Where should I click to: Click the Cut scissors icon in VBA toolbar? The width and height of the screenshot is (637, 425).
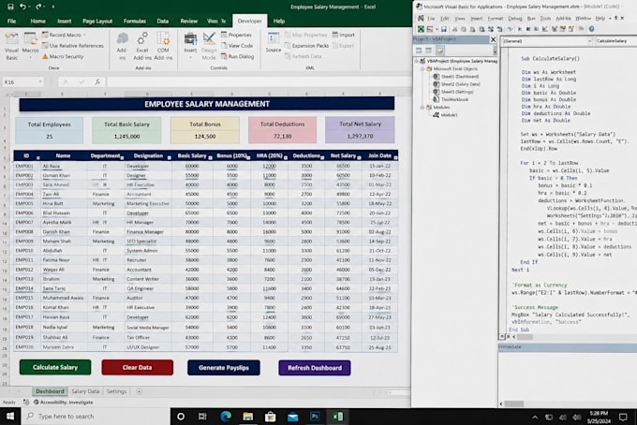(454, 29)
